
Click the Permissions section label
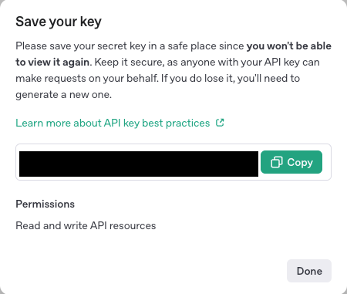click(45, 204)
